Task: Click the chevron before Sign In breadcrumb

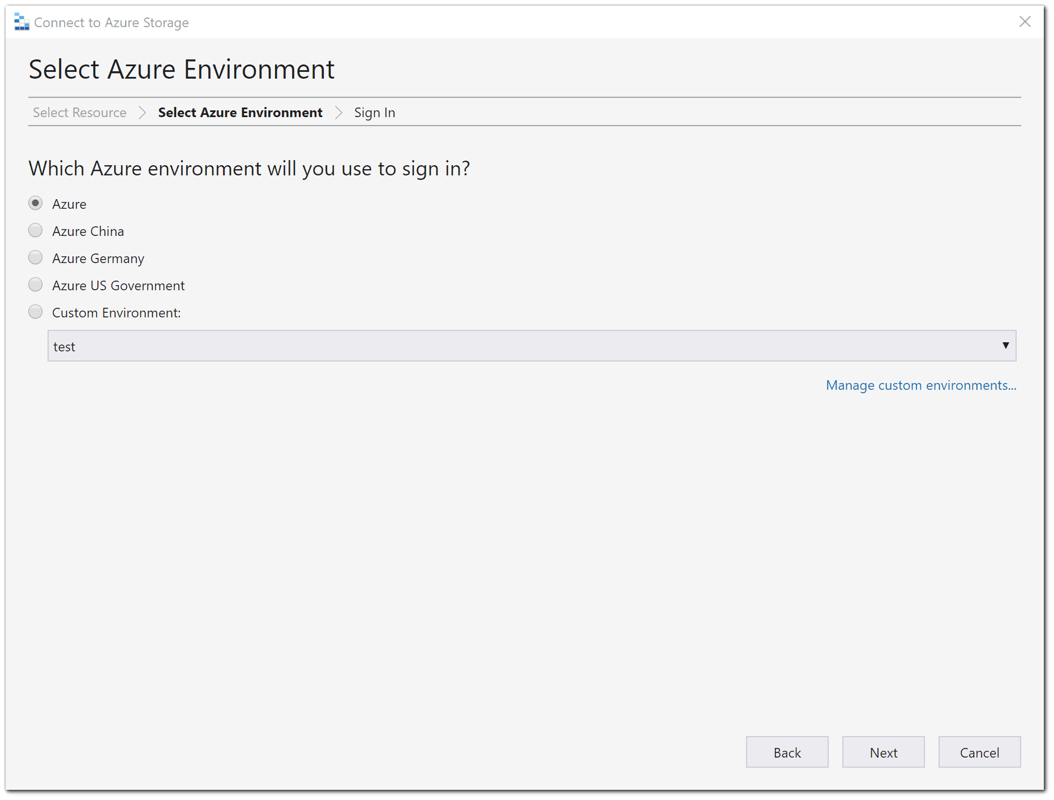Action: coord(338,112)
